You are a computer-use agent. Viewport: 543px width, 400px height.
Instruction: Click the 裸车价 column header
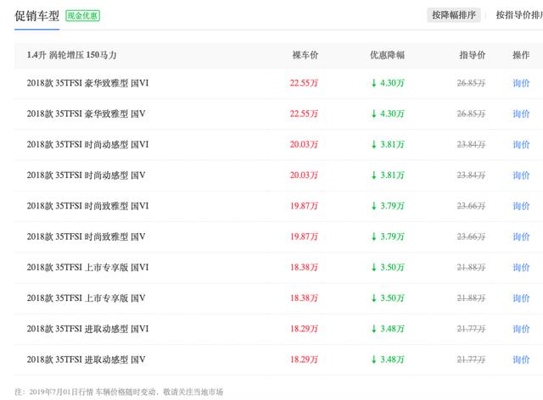[x=305, y=55]
